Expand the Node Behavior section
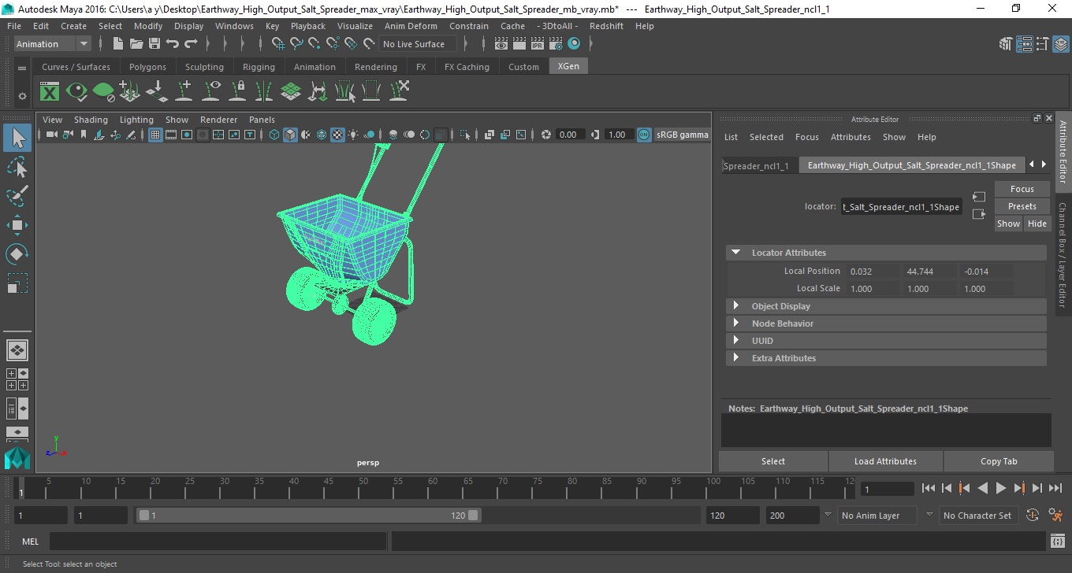1072x573 pixels. click(x=735, y=323)
